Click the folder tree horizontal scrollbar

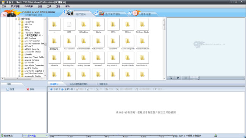point(22,78)
